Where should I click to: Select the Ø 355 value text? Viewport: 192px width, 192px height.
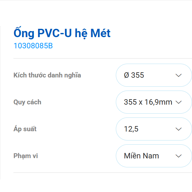pyautogui.click(x=134, y=75)
